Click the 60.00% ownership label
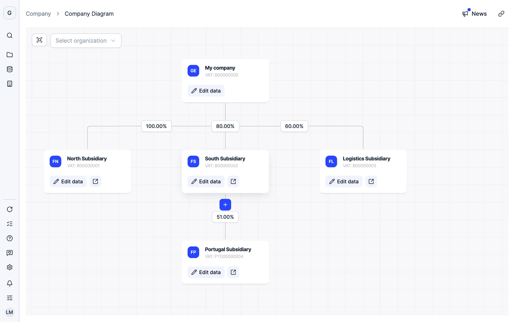Screen dimensions: 515x322 294,126
